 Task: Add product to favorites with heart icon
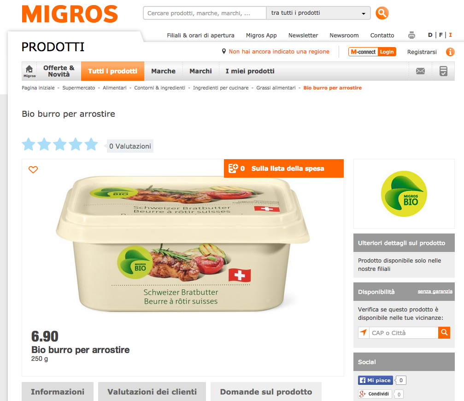[x=33, y=169]
